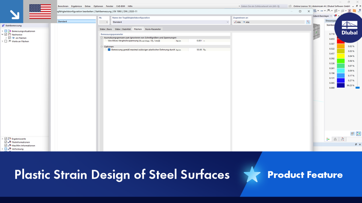Click the filter tab icon in control panel
Viewport: 362px width, 203px height.
342,139
